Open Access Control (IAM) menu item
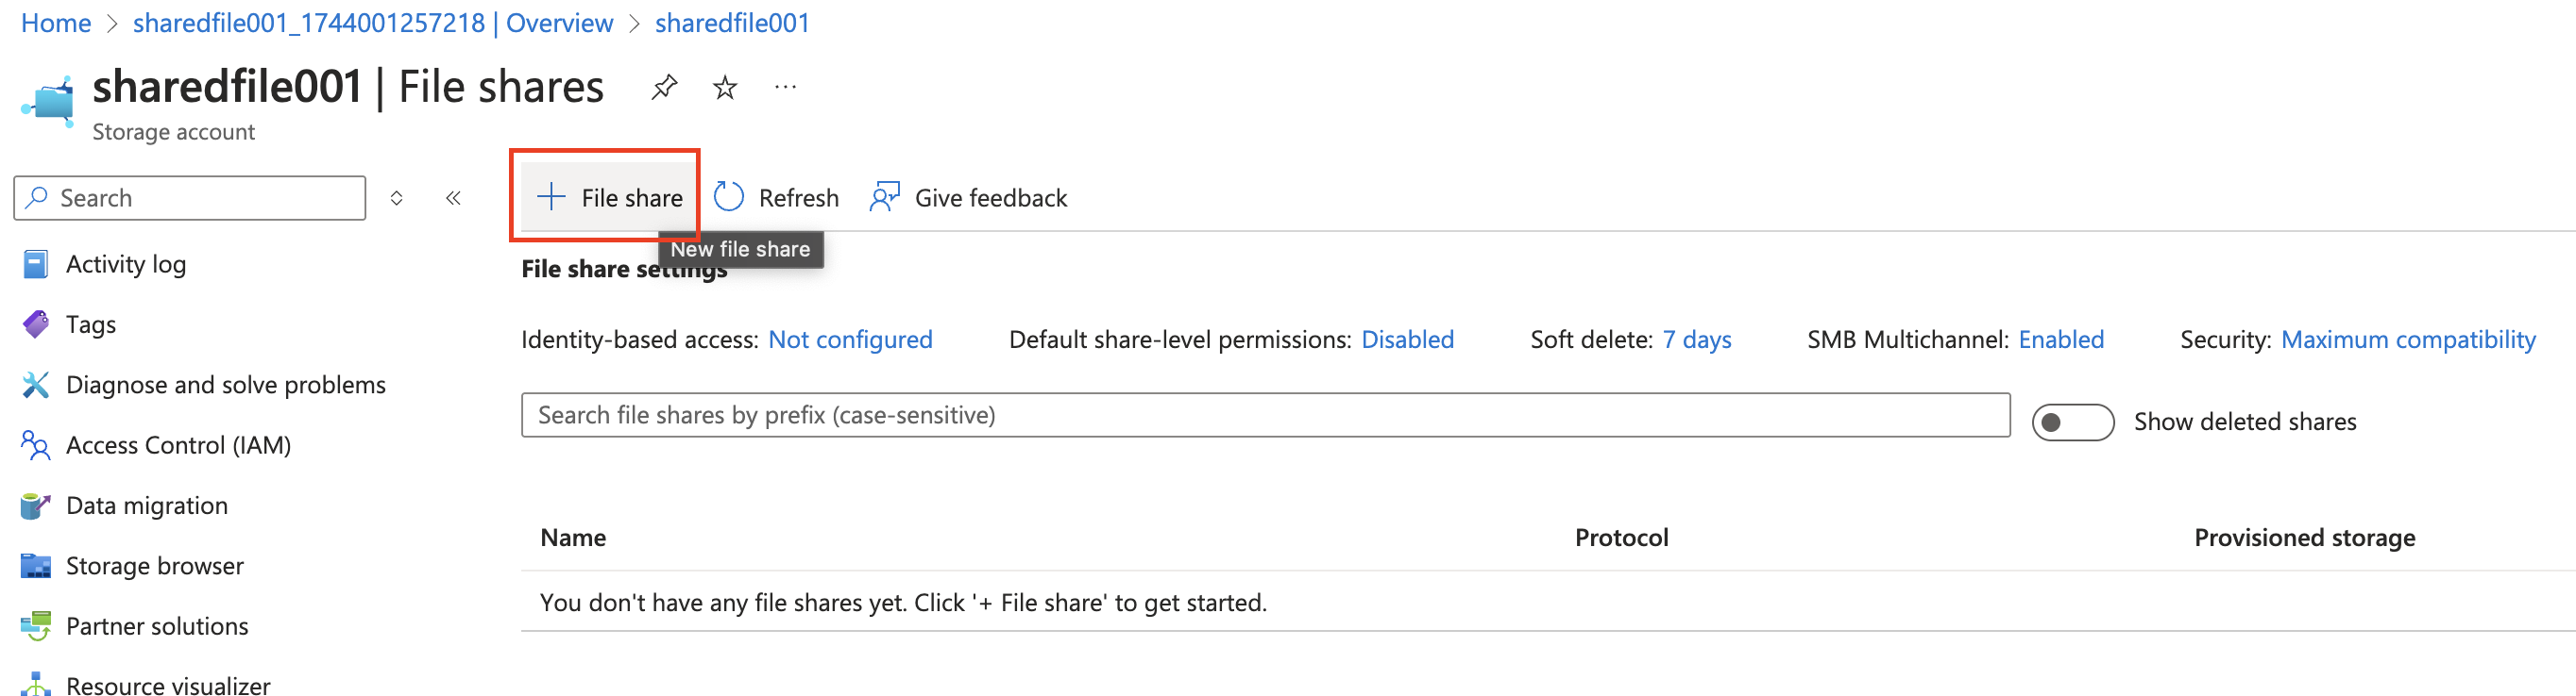 pyautogui.click(x=178, y=445)
